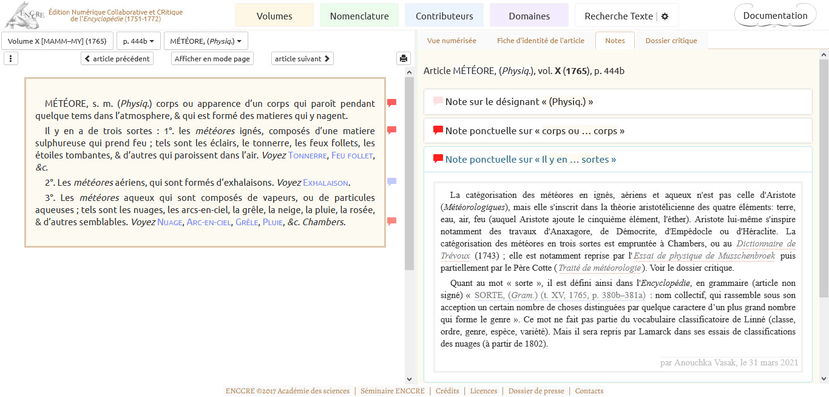Click the printer icon

click(403, 59)
